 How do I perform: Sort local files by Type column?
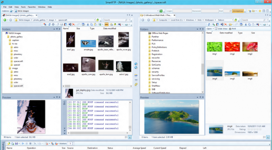pyautogui.click(x=240, y=33)
